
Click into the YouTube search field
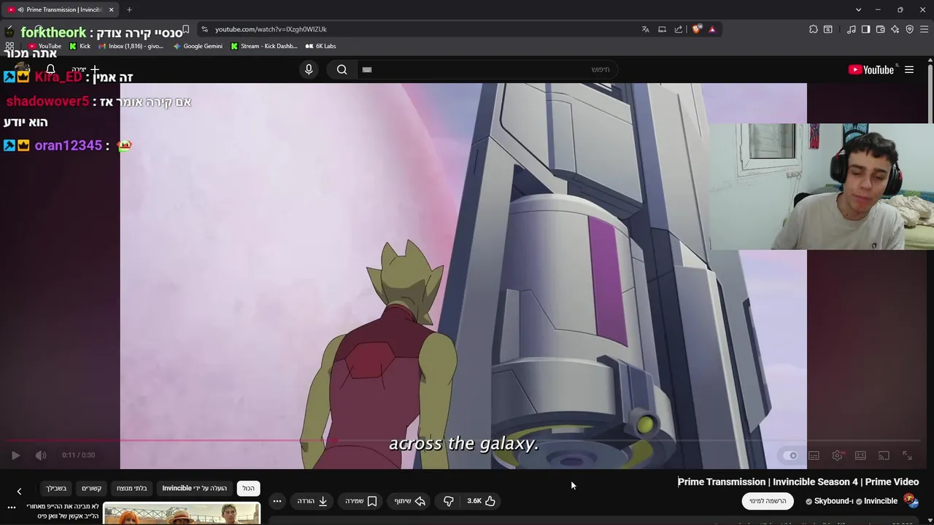point(489,69)
